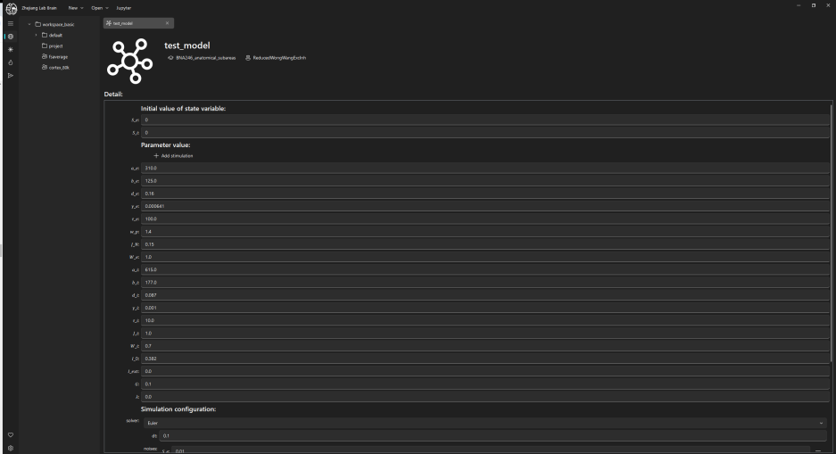Expand the default folder node

pyautogui.click(x=37, y=35)
